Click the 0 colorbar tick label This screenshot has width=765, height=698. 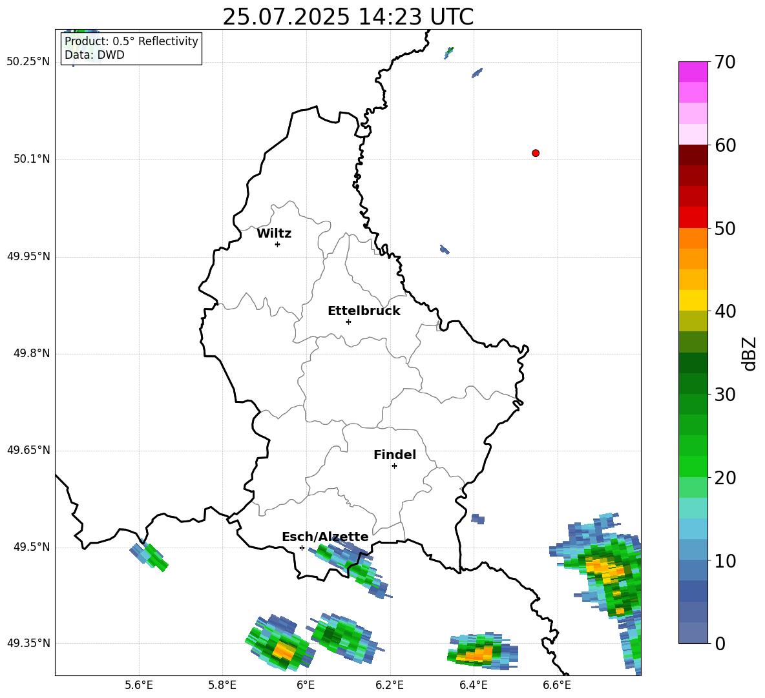click(x=719, y=643)
